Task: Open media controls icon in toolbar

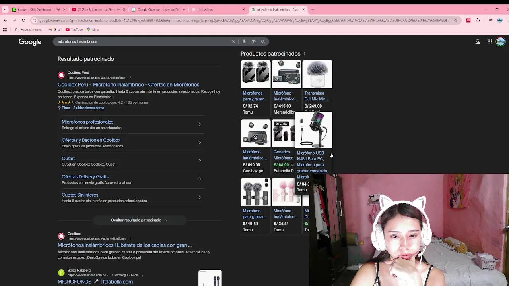Action: (491, 20)
